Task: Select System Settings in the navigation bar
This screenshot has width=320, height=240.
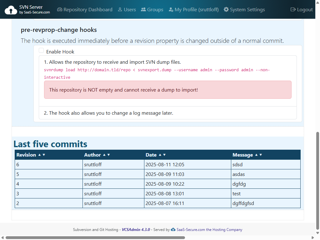Action: click(244, 9)
